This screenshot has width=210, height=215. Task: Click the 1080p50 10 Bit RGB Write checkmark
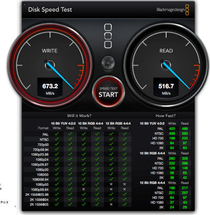point(84,184)
